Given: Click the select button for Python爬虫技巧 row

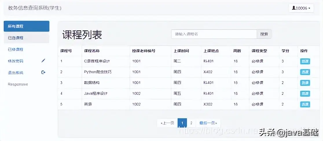Looking at the screenshot, I should [x=305, y=72].
